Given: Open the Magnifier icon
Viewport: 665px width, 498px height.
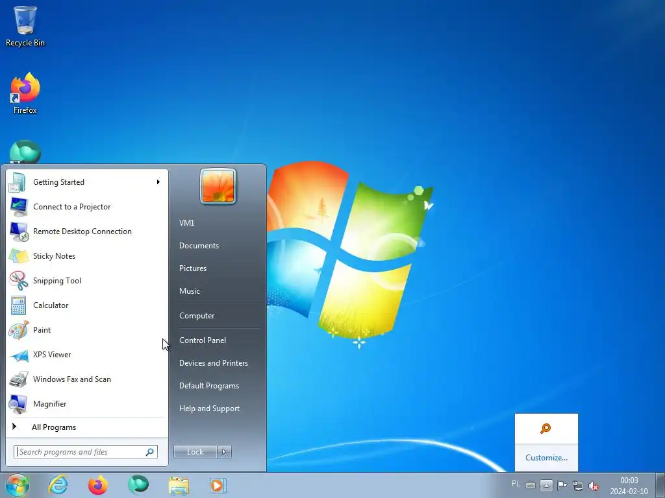Looking at the screenshot, I should click(18, 404).
